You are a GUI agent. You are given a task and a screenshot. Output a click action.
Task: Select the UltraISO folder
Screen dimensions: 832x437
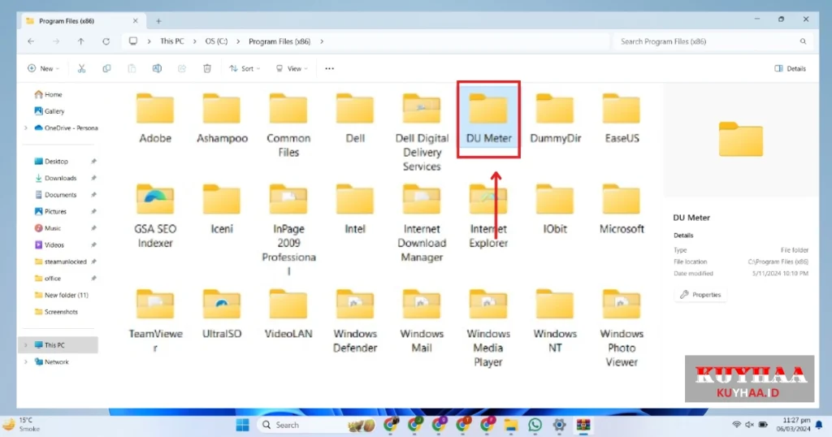(222, 314)
